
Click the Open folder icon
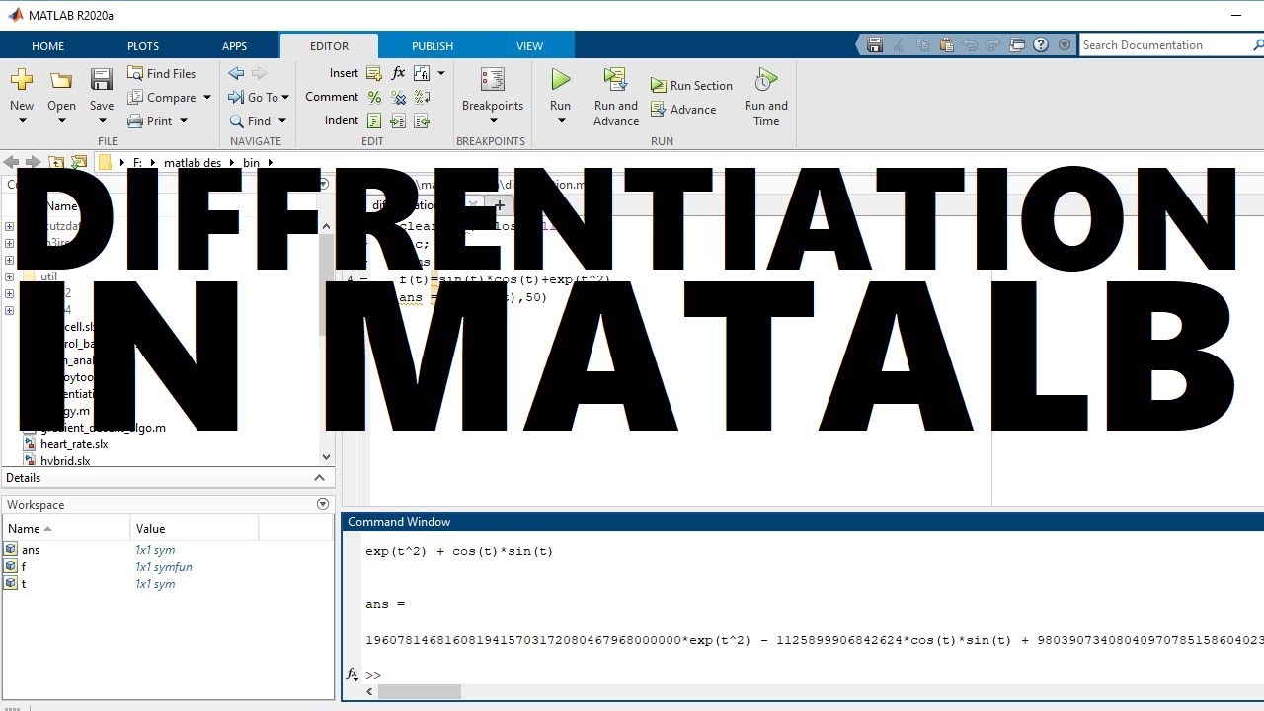(x=61, y=80)
